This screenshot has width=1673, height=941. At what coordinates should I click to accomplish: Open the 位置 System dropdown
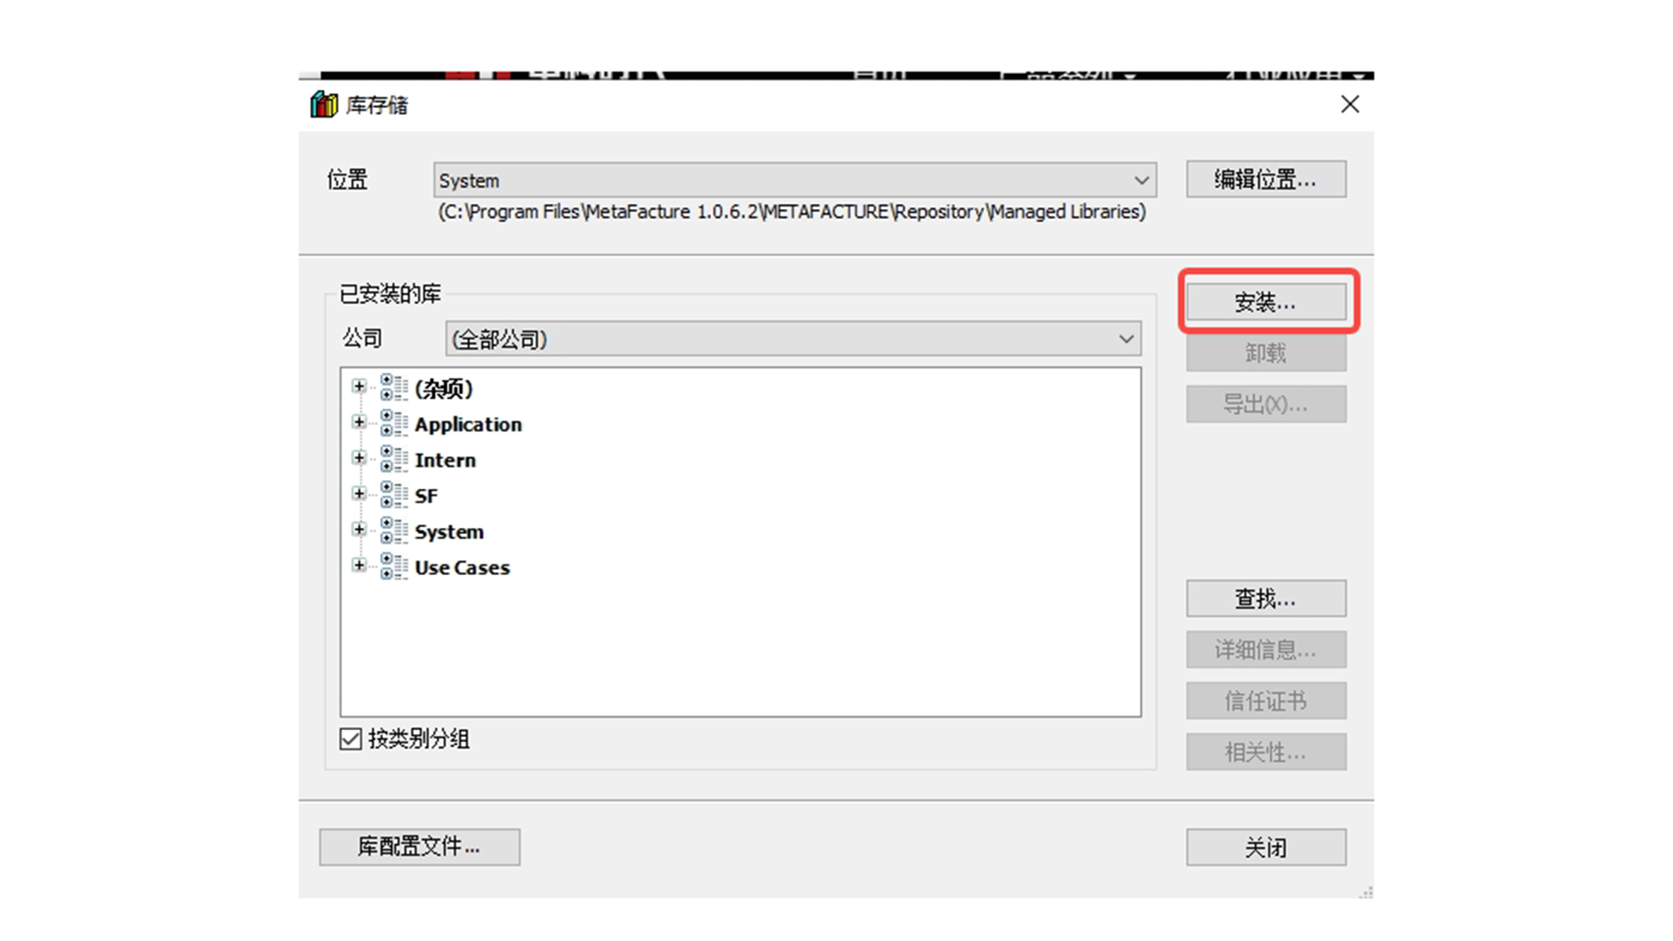click(1141, 180)
